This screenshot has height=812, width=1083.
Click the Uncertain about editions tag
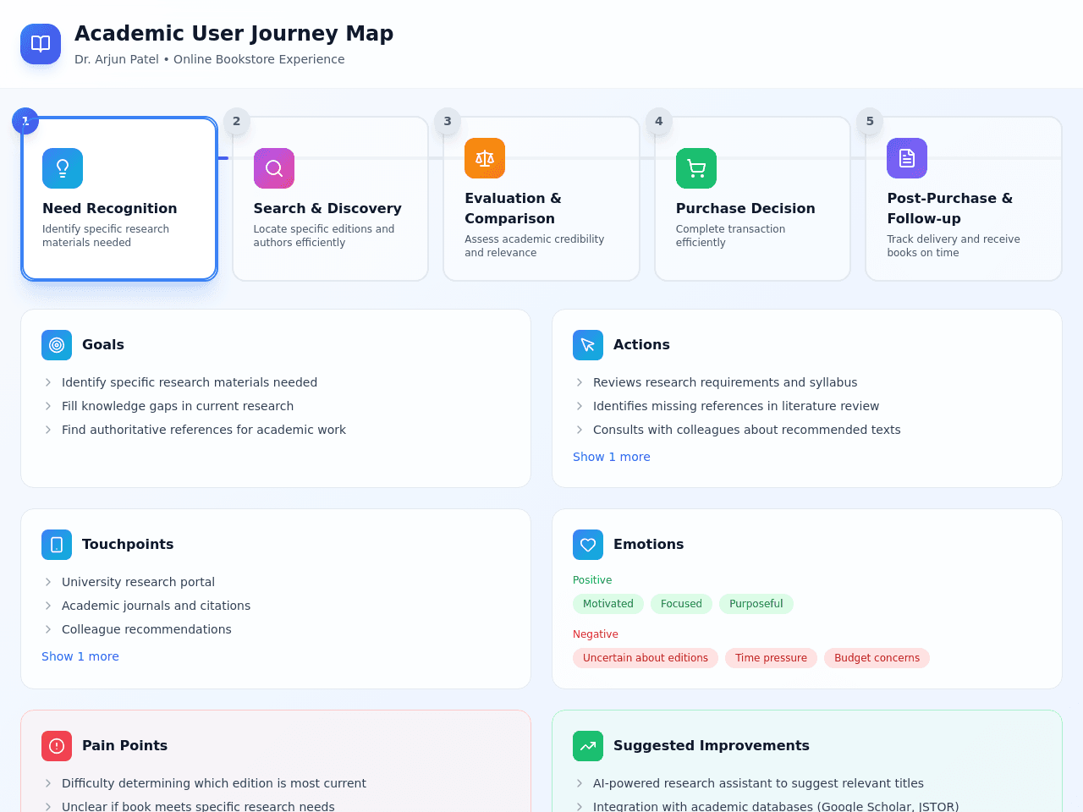tap(646, 658)
